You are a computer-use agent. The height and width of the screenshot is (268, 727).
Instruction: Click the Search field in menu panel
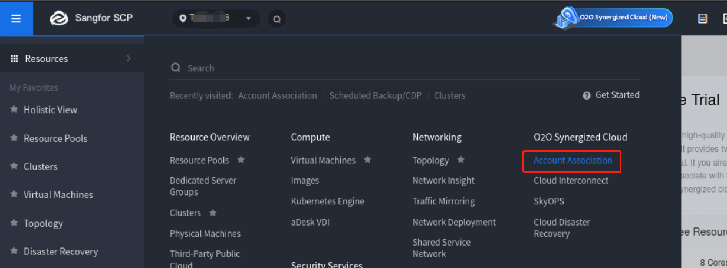pos(404,68)
